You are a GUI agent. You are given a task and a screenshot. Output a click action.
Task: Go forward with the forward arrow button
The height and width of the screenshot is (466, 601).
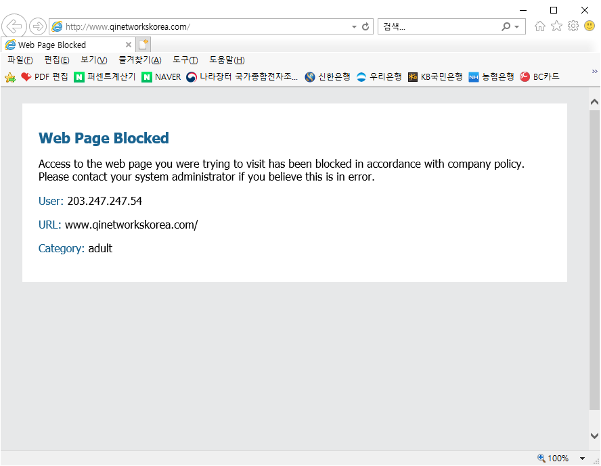pos(38,26)
